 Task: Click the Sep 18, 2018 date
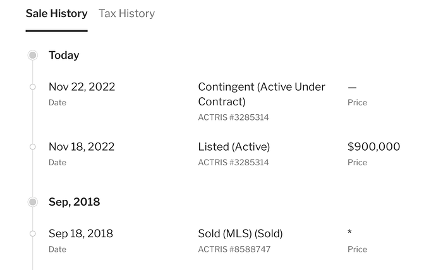pos(81,233)
